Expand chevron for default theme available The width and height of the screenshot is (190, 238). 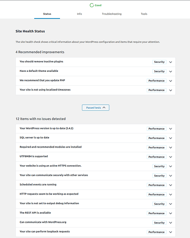(x=170, y=71)
